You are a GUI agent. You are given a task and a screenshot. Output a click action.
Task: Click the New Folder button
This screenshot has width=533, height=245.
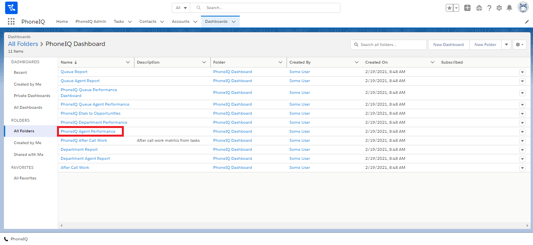click(x=485, y=45)
